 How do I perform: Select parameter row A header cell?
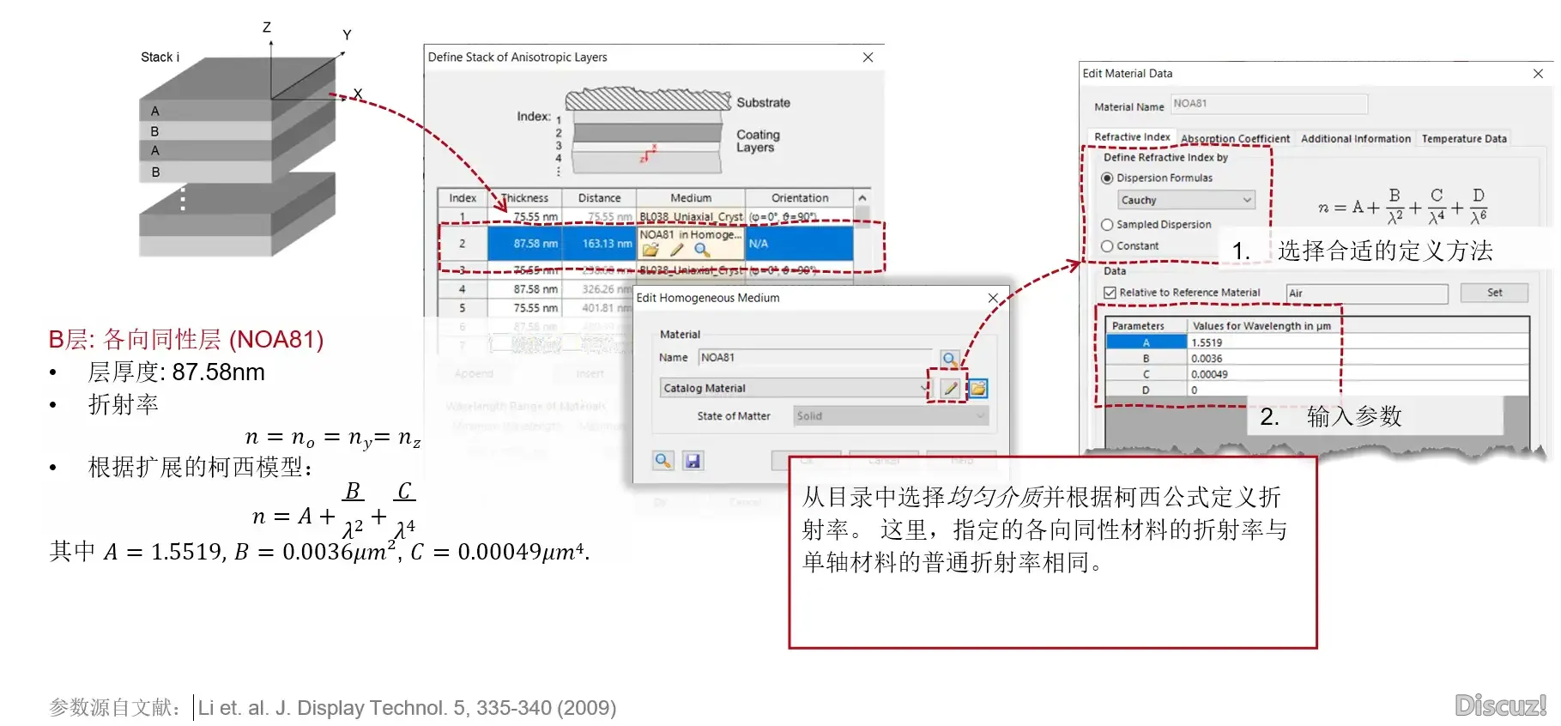pyautogui.click(x=1146, y=342)
